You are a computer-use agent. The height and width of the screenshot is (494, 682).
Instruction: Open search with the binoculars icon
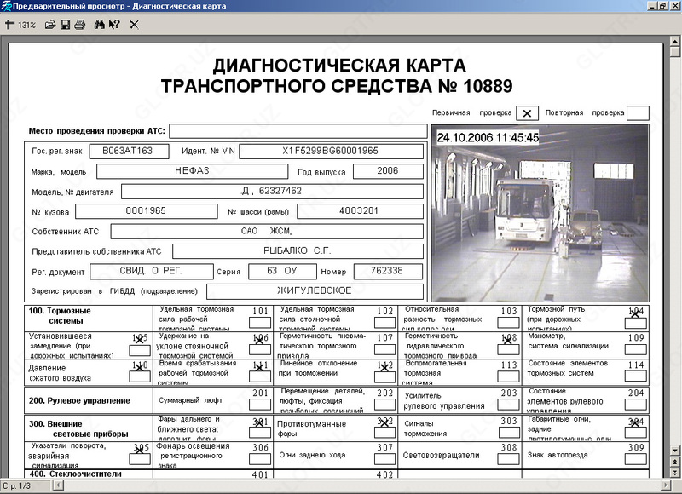(100, 26)
